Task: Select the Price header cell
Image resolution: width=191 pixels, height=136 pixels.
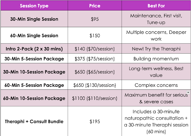Action: coord(95,6)
